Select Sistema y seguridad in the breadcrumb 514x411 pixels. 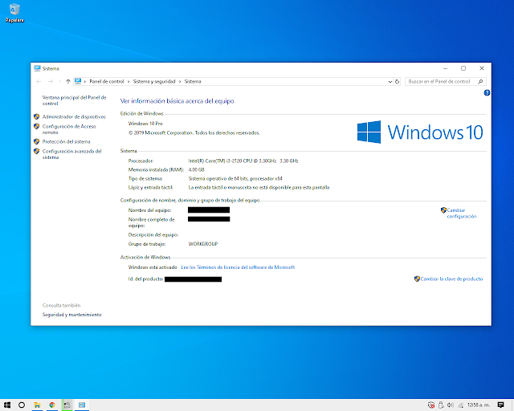(x=154, y=81)
